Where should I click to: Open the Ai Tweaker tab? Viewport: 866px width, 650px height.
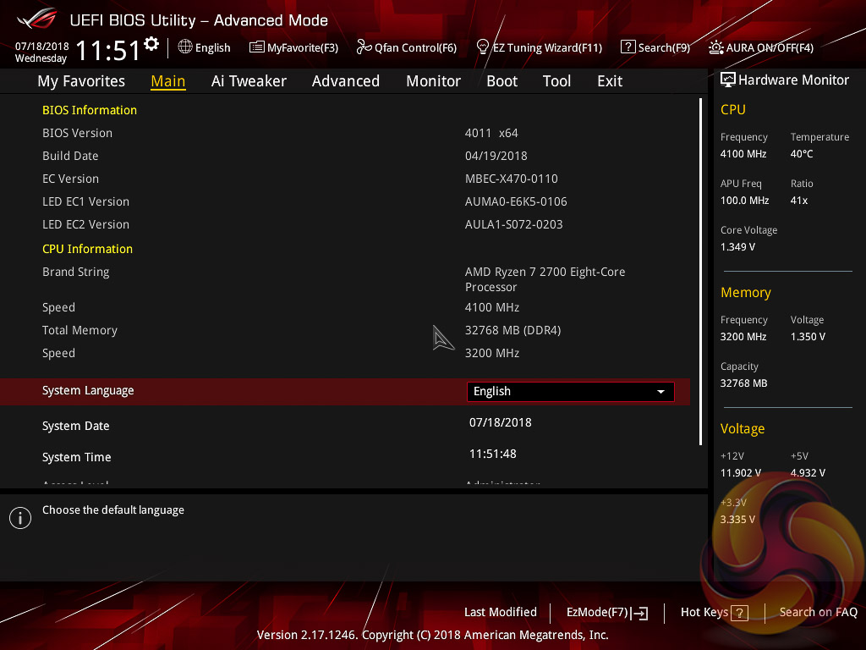(x=249, y=81)
